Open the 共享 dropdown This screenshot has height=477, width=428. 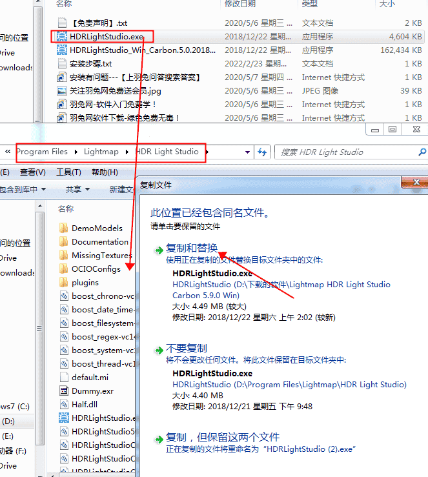77,189
